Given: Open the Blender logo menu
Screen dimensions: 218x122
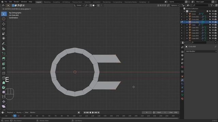Looking at the screenshot, I should pyautogui.click(x=2, y=2).
